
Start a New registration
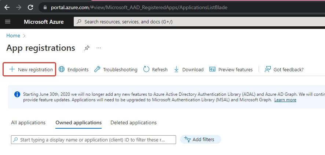point(29,69)
